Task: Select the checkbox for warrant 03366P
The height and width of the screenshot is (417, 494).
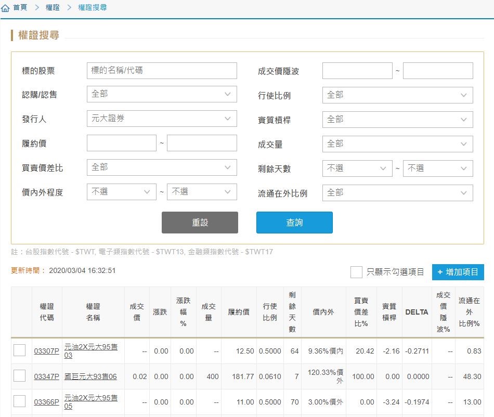Action: [20, 401]
